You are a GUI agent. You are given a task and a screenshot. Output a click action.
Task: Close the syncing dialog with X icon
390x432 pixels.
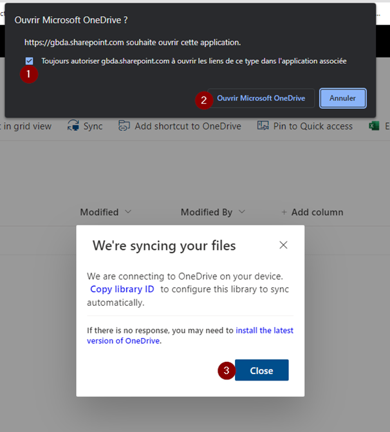(x=283, y=245)
